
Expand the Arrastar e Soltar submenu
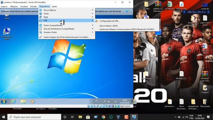click(x=67, y=32)
